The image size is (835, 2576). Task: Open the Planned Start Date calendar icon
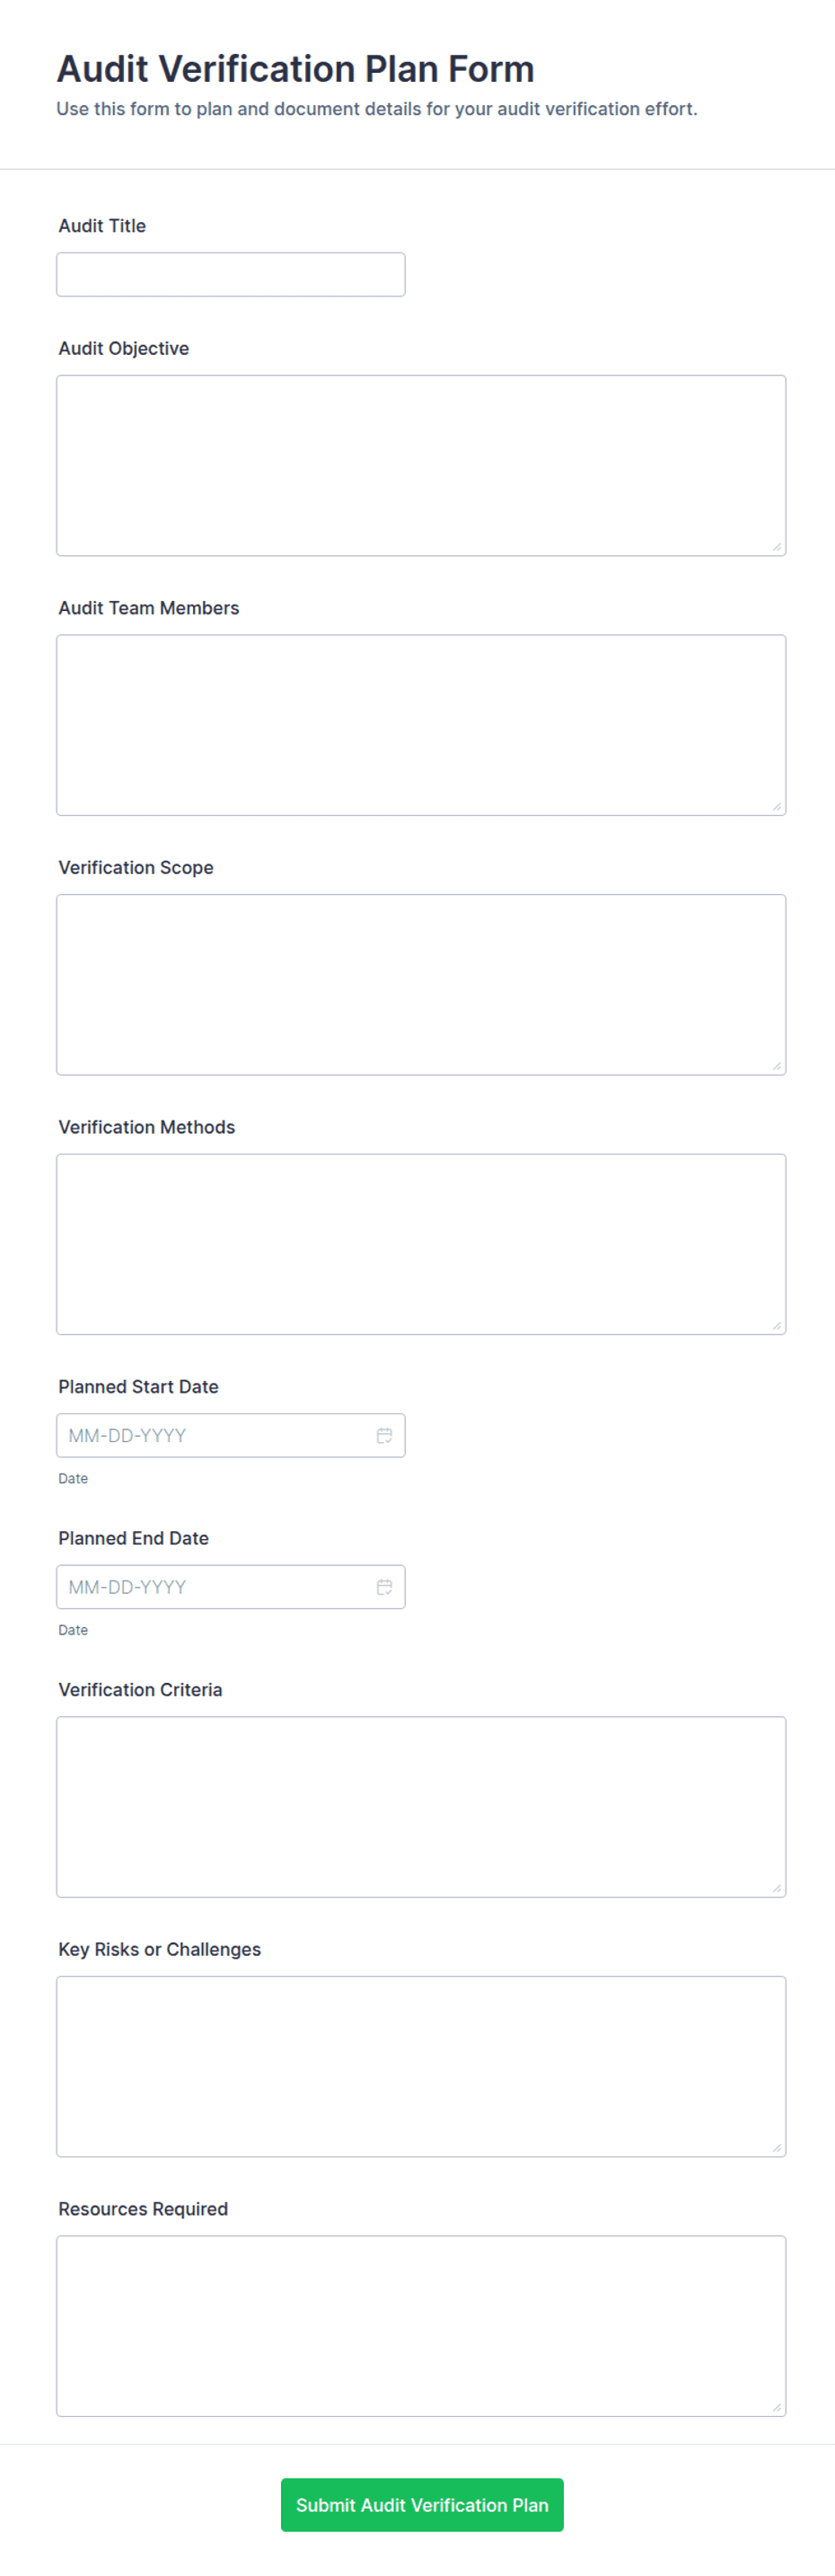(x=383, y=1435)
